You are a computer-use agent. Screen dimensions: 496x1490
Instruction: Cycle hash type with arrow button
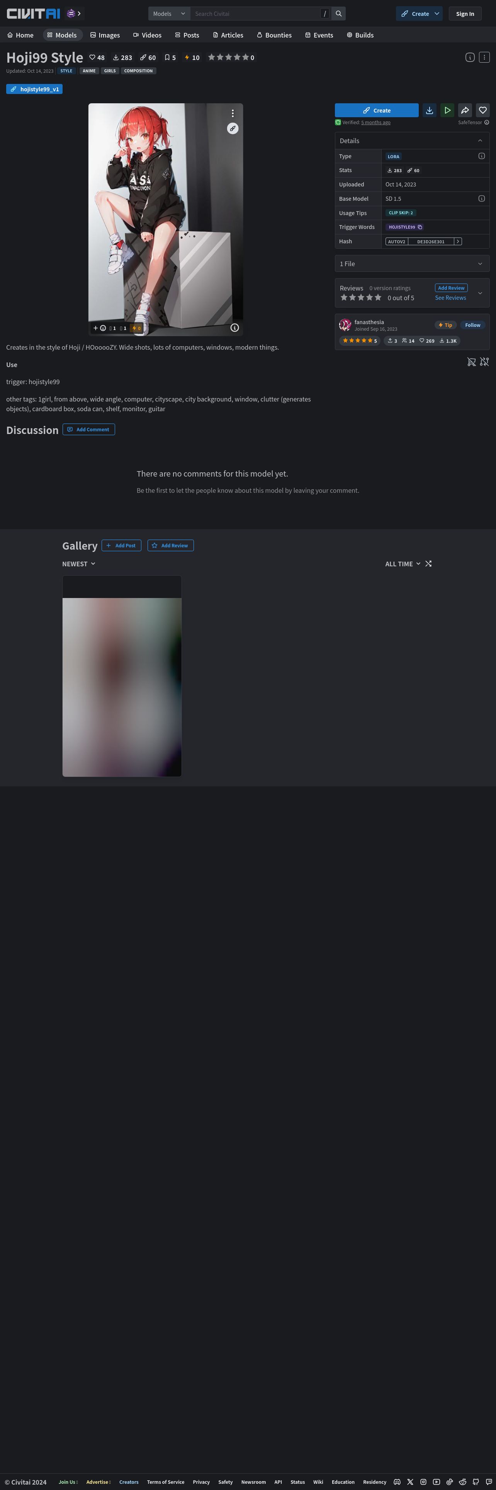coord(458,242)
